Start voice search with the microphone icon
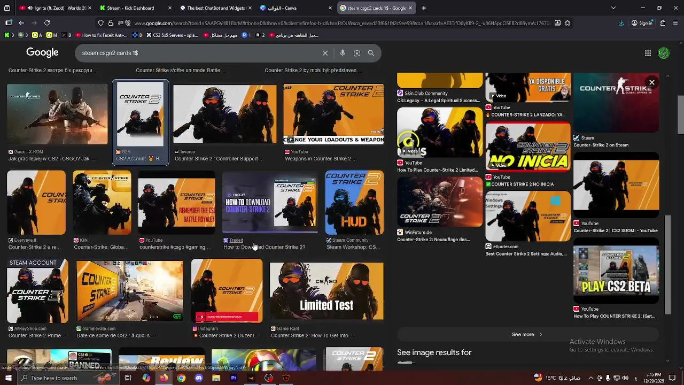This screenshot has height=385, width=684. [x=343, y=53]
